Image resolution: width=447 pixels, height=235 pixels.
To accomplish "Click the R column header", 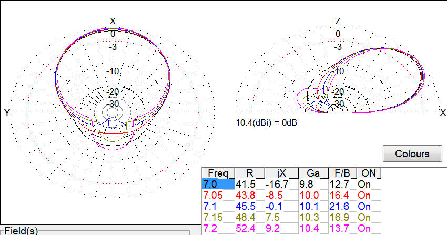I will (x=250, y=173).
